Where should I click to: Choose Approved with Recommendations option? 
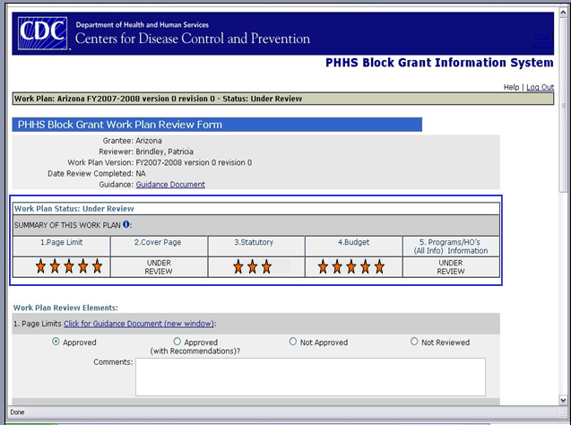pyautogui.click(x=177, y=342)
